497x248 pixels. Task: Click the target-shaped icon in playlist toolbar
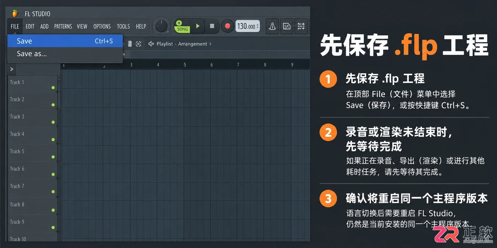[138, 44]
